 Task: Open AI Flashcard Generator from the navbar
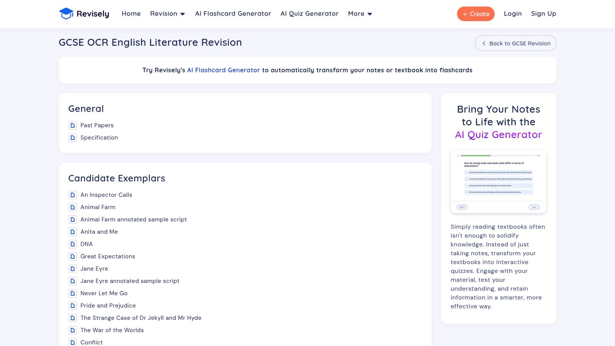click(x=233, y=14)
